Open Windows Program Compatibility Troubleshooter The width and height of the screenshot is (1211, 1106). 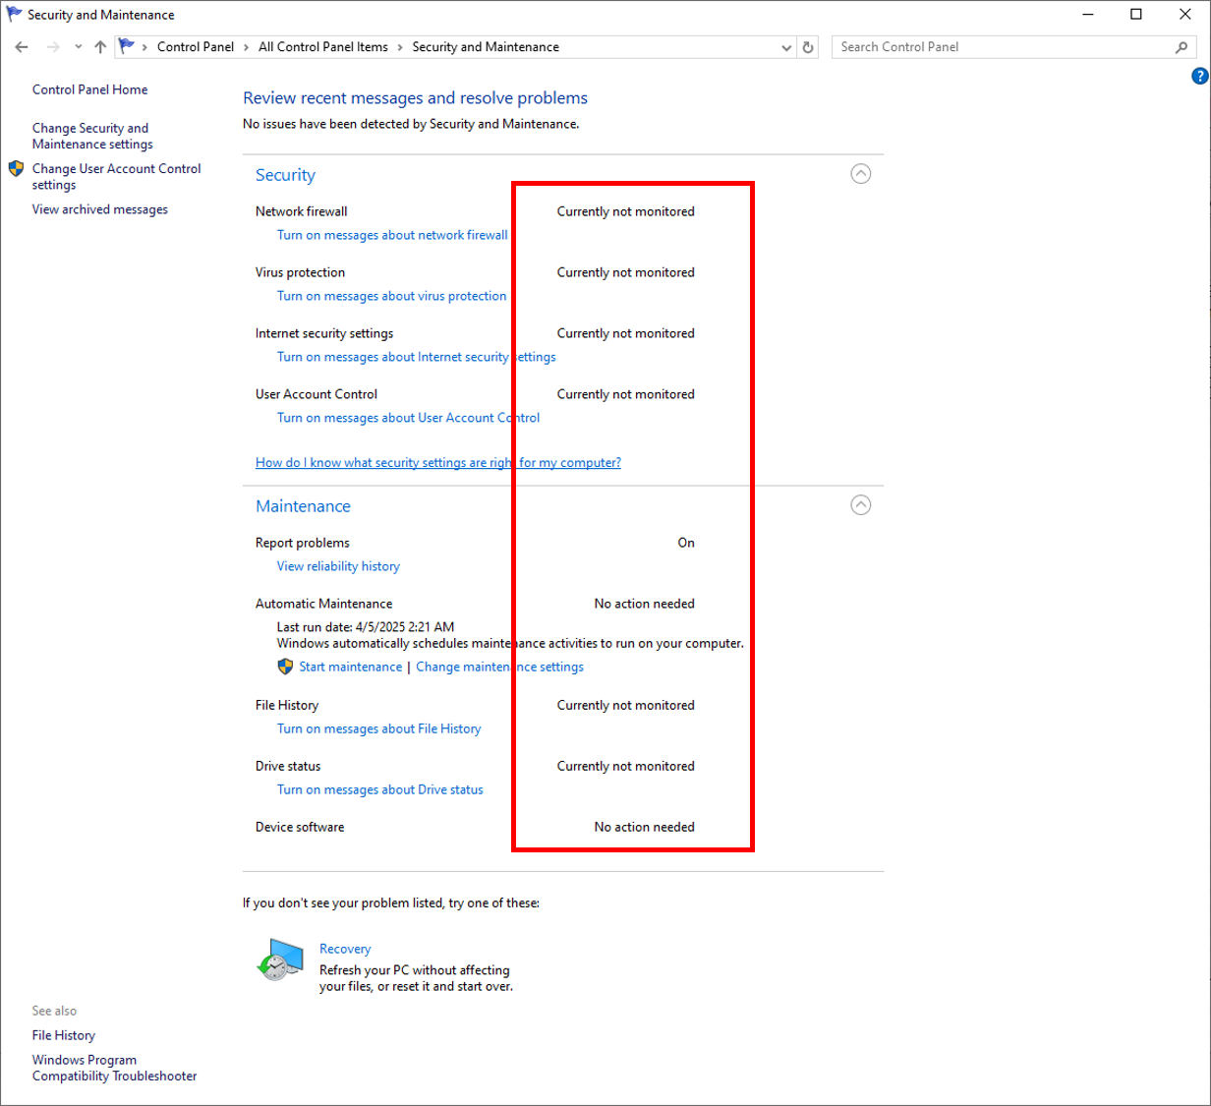coord(114,1068)
